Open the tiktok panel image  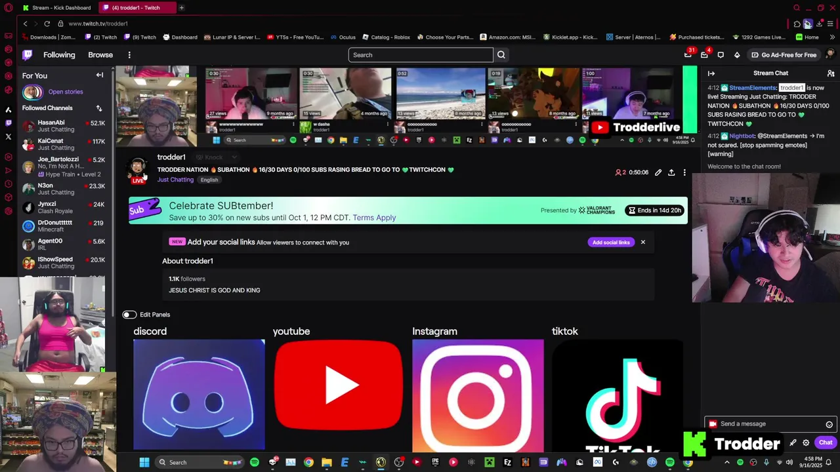pyautogui.click(x=618, y=395)
